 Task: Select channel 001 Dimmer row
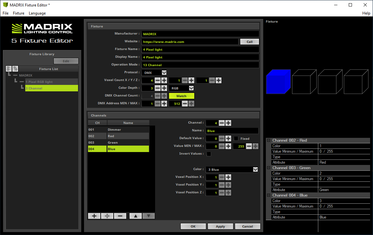(119, 129)
